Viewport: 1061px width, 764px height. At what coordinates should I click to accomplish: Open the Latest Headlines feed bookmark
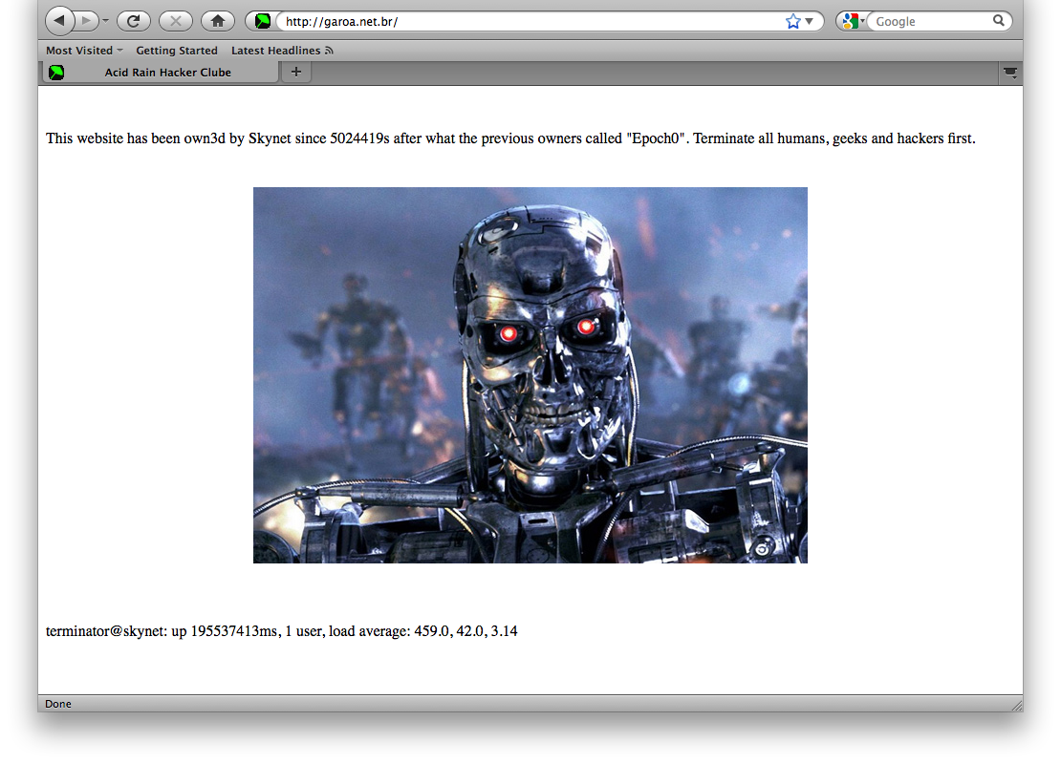pyautogui.click(x=282, y=51)
